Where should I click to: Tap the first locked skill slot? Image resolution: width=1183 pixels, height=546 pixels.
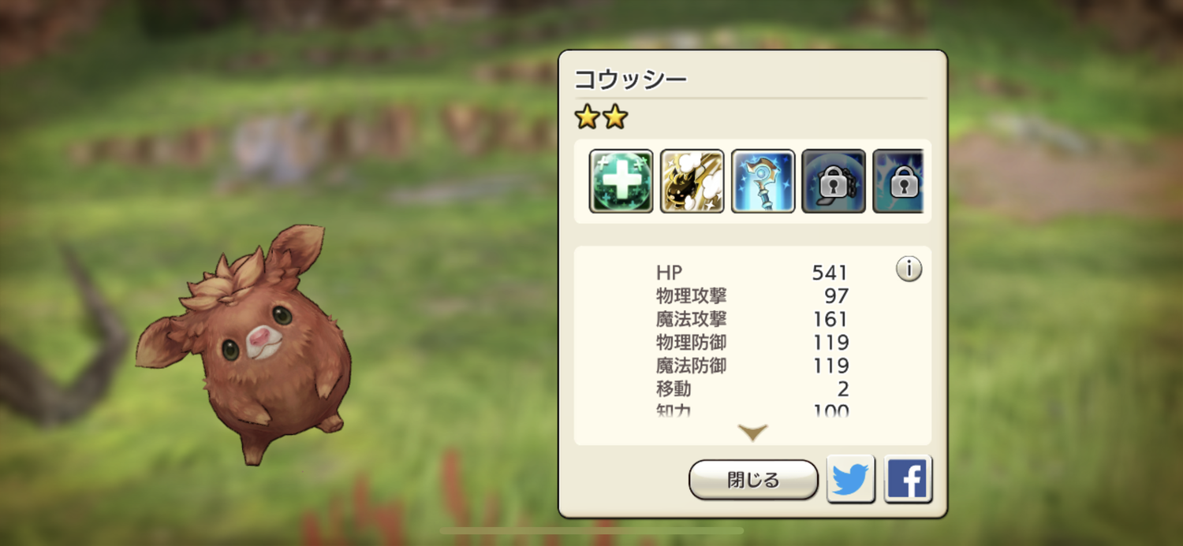[834, 181]
